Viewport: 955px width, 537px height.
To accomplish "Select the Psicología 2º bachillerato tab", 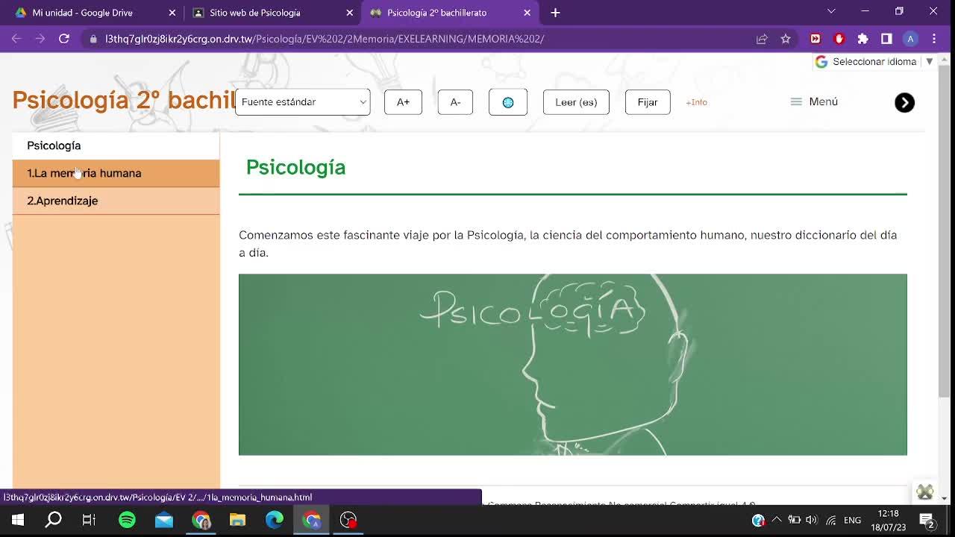I will [449, 13].
